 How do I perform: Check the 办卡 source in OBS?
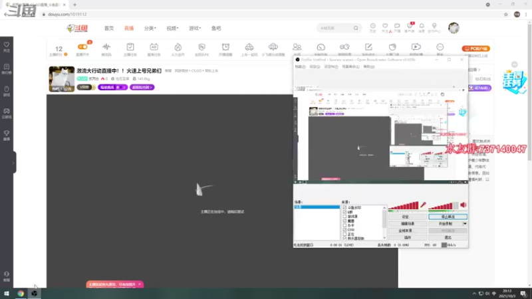click(344, 225)
